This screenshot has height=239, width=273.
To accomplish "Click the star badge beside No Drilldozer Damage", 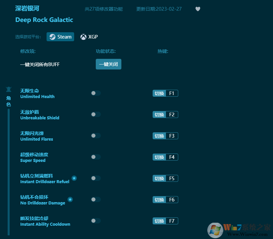I will point(70,199).
